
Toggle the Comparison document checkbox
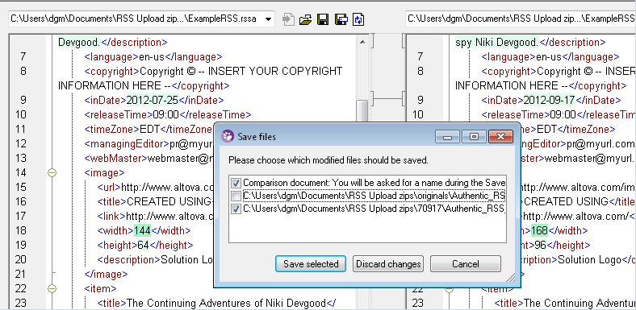tap(235, 183)
